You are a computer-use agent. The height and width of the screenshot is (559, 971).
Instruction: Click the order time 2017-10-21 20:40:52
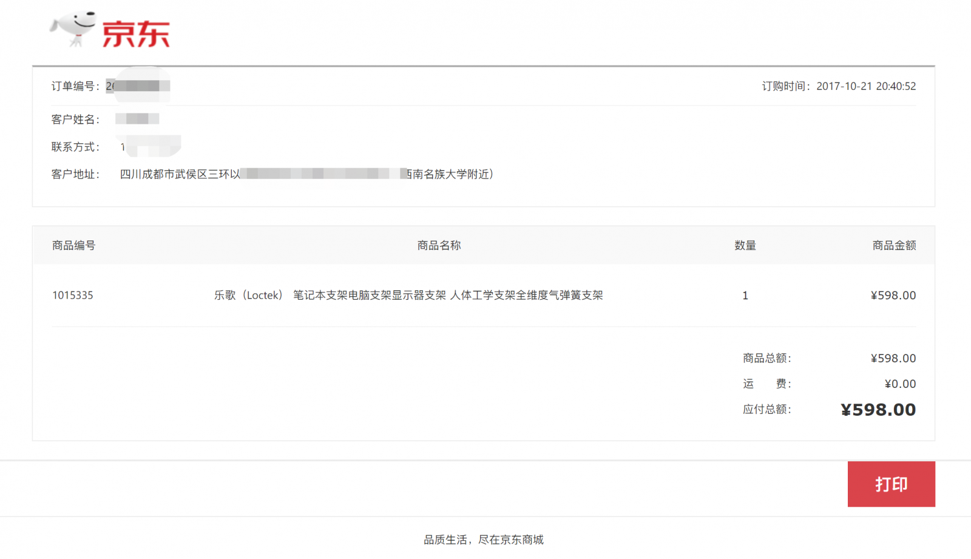866,86
